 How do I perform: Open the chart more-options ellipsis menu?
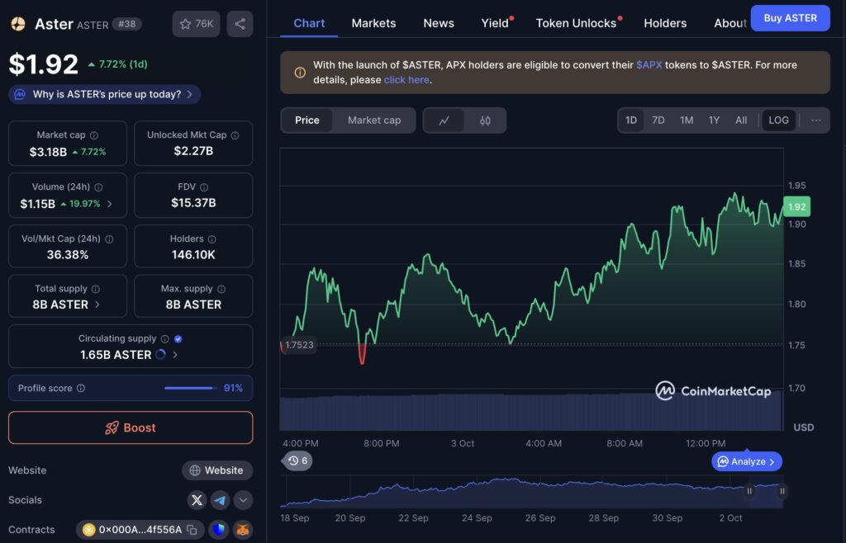[815, 120]
